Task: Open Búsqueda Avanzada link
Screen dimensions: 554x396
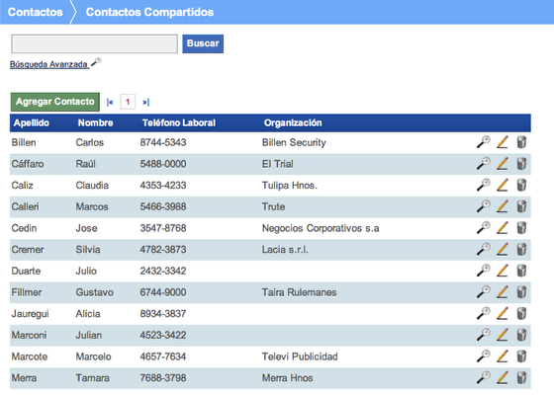Action: [49, 64]
